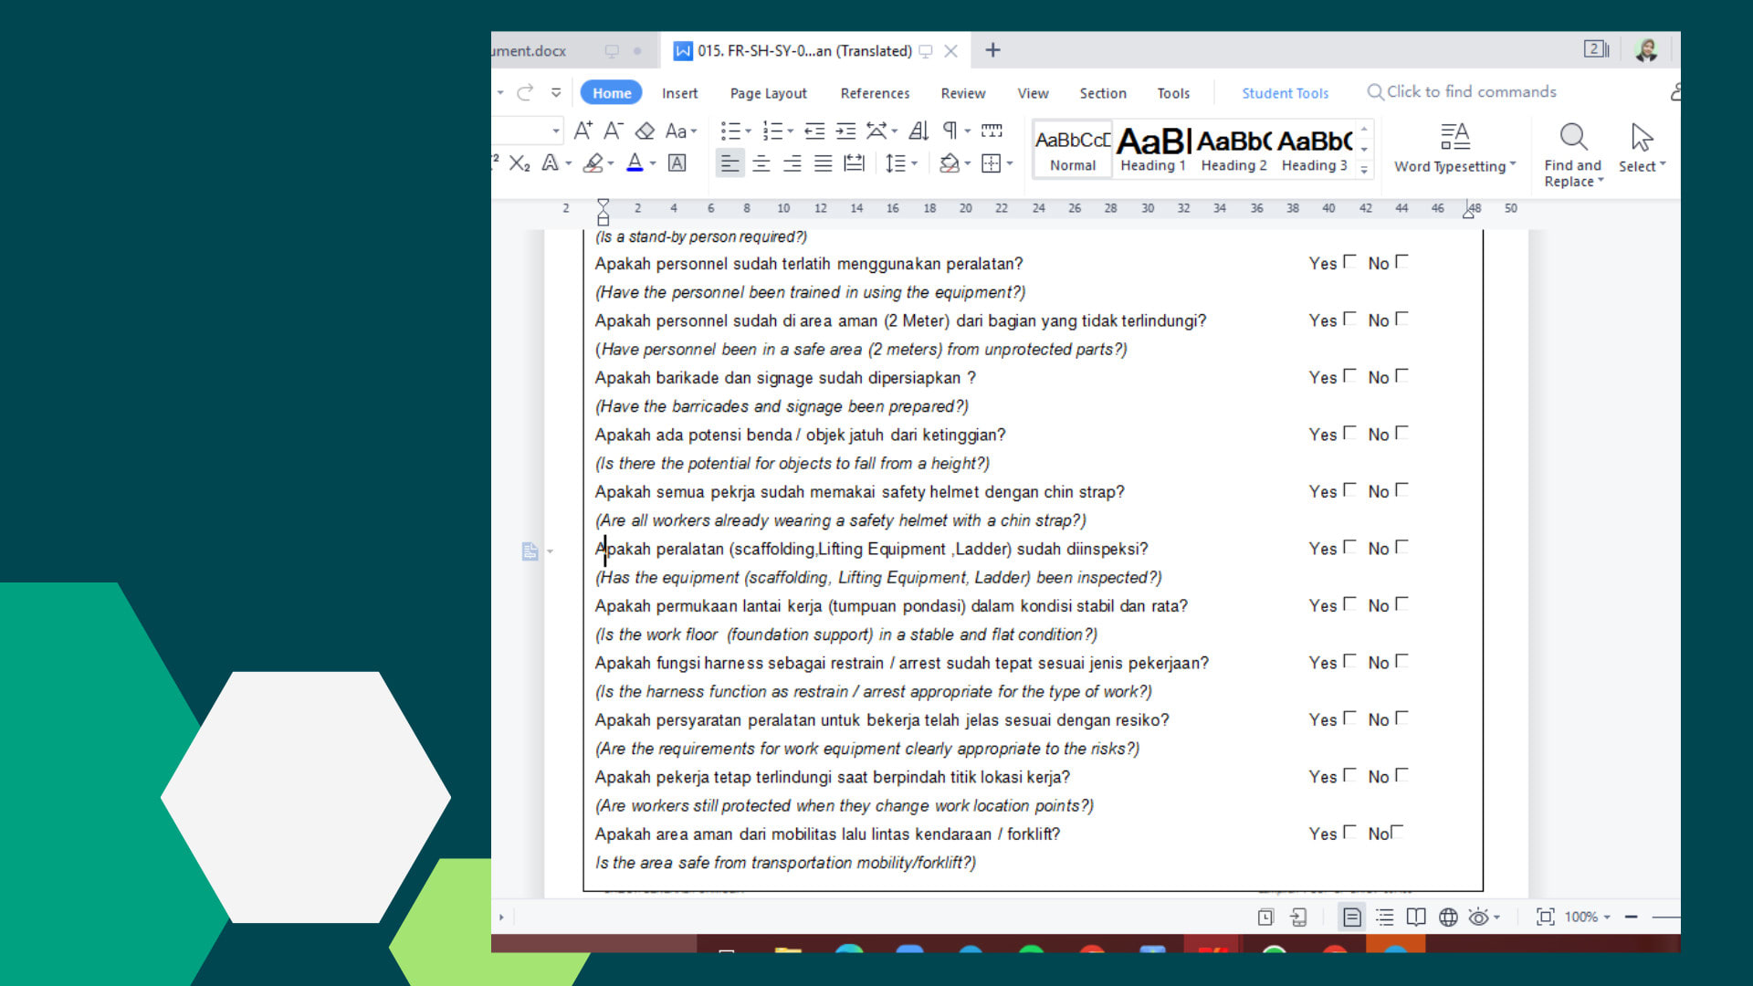Tick Yes for forklift mobility question
1753x986 pixels.
(x=1349, y=832)
